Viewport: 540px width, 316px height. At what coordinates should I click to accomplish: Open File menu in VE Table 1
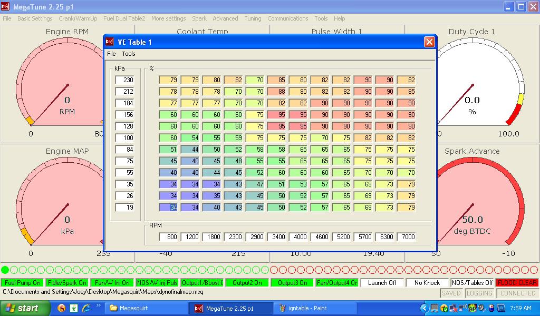pos(111,54)
